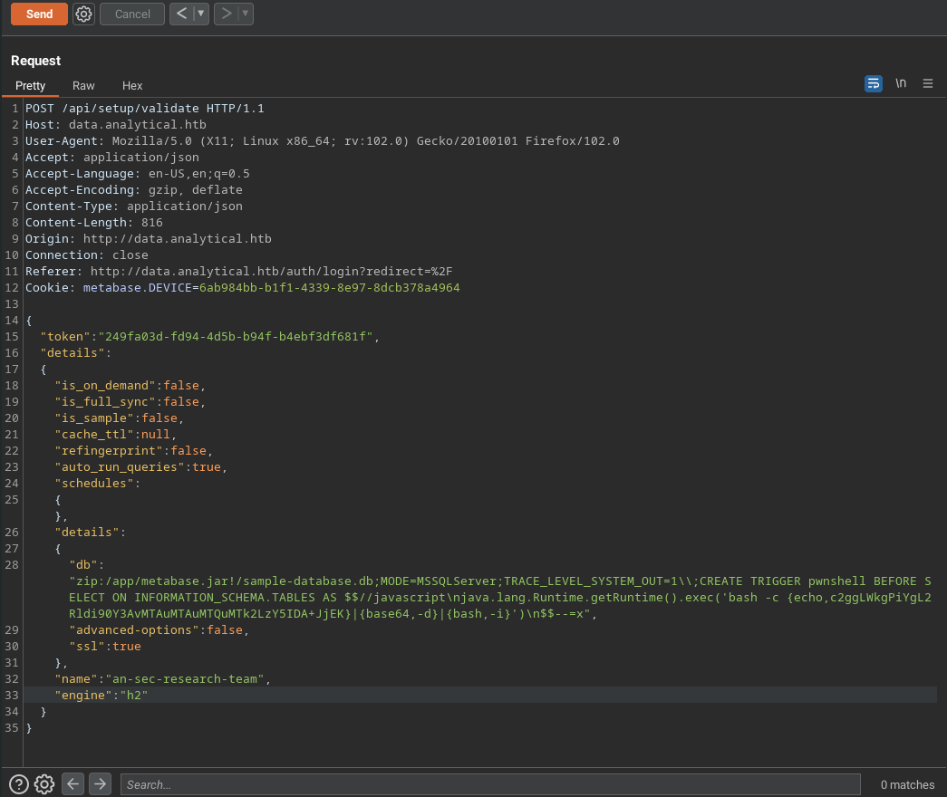Click the Content-Length value 816

[x=151, y=222]
